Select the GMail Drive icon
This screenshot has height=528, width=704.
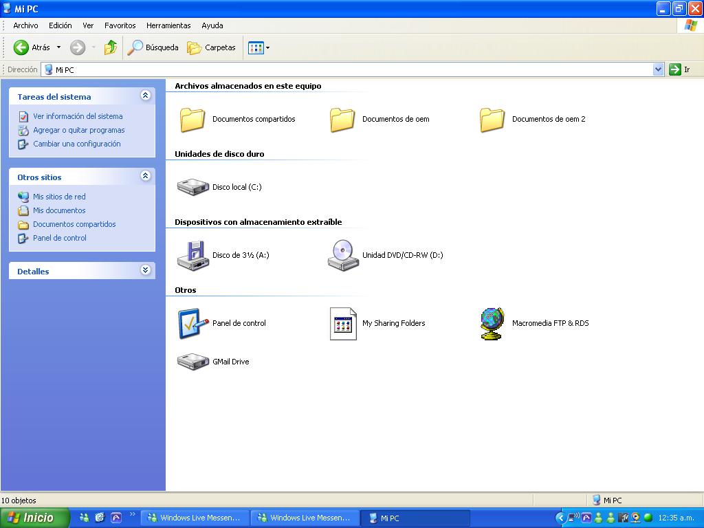tap(192, 362)
